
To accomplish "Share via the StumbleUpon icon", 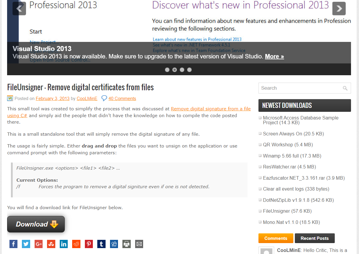I will tap(51, 244).
